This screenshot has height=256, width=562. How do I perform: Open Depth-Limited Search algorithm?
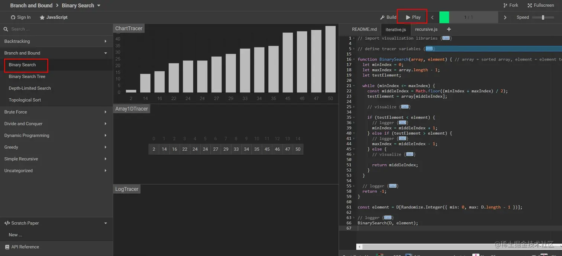point(30,88)
